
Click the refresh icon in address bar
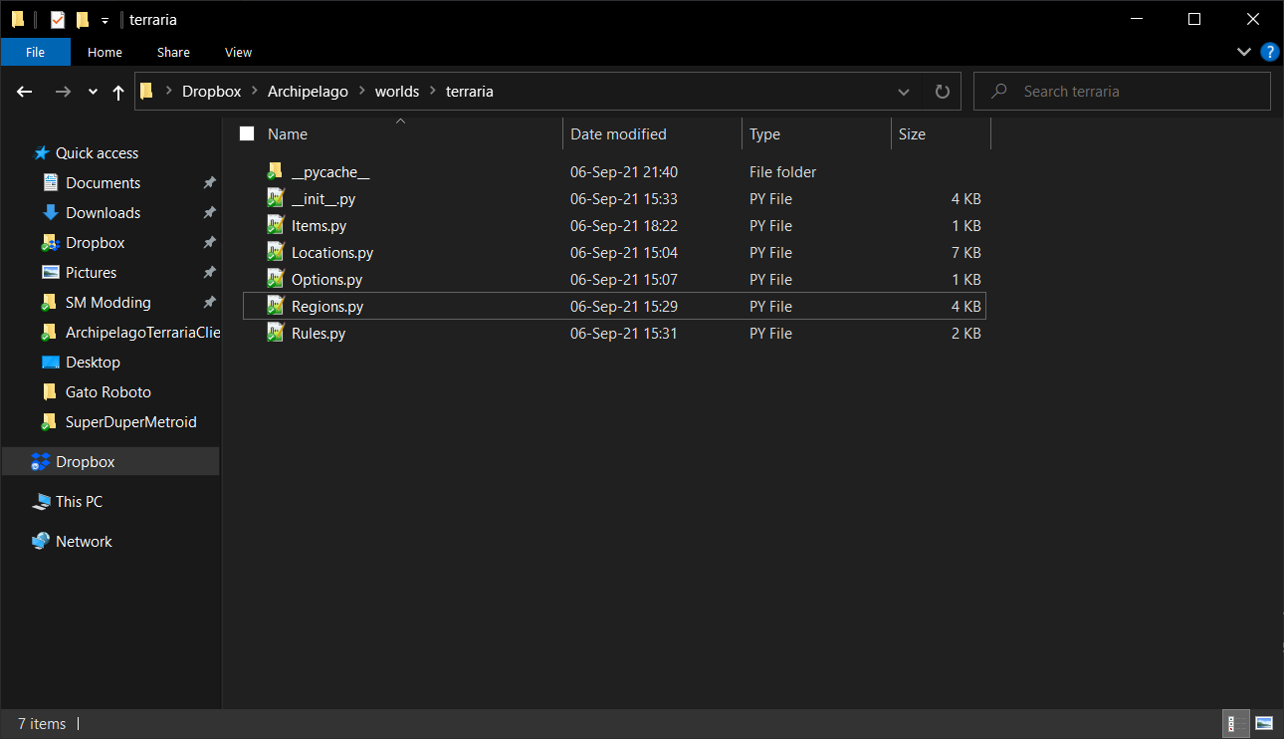pos(942,91)
